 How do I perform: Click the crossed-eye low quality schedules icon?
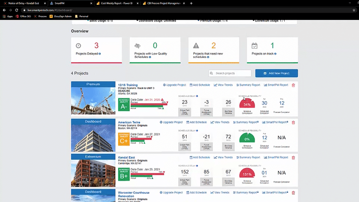point(137,46)
